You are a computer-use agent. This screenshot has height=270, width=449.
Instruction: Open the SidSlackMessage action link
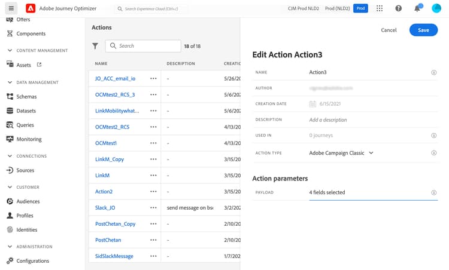coord(114,256)
